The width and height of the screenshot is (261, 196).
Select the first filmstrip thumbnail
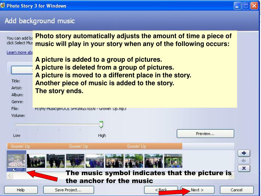coord(16,161)
